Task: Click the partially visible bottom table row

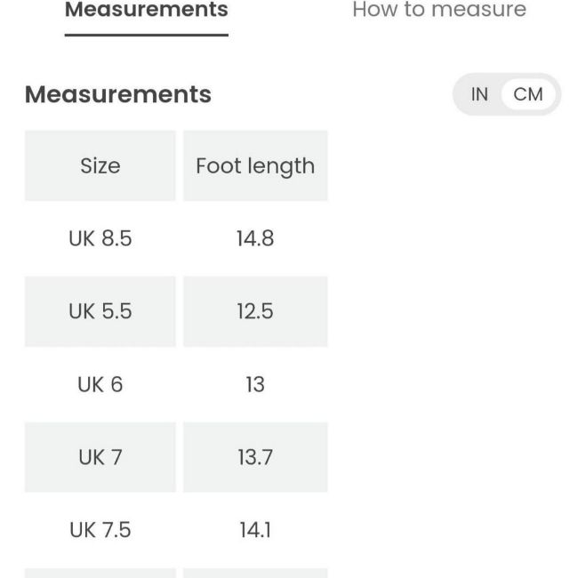Action: point(176,573)
